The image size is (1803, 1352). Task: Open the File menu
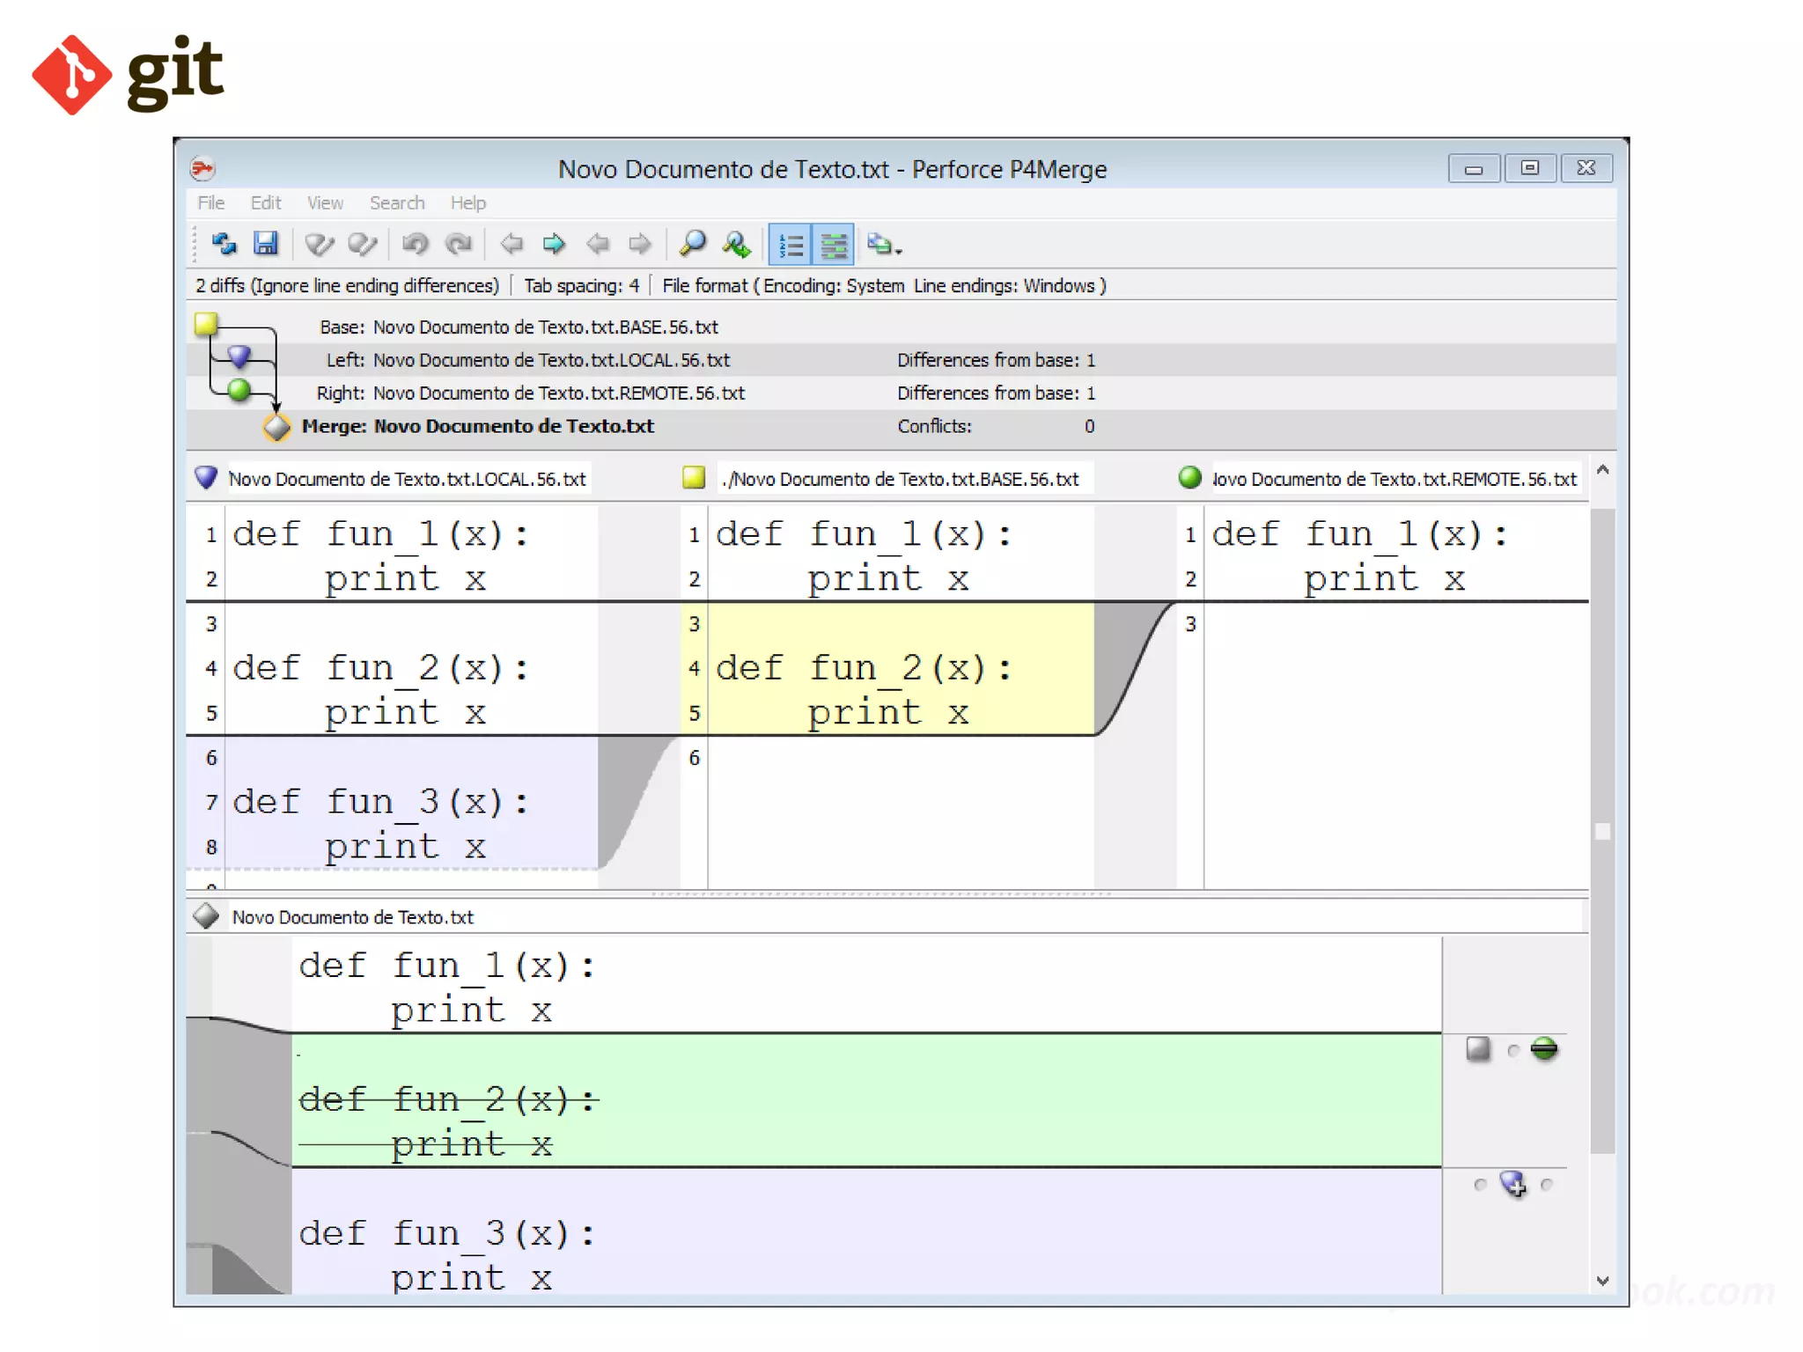[210, 202]
